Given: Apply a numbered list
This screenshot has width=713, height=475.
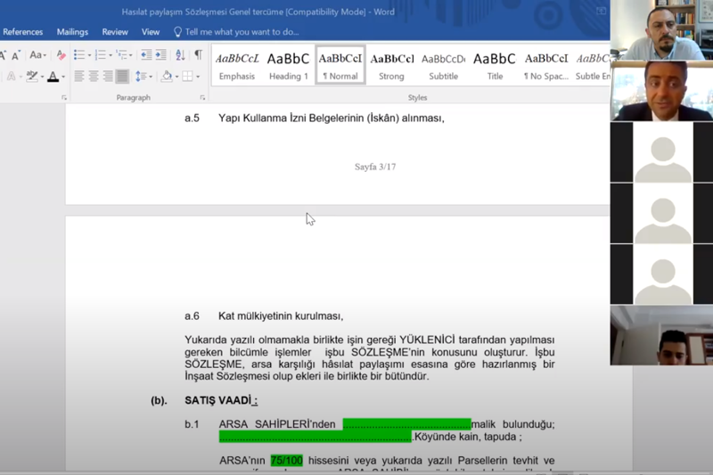Looking at the screenshot, I should (x=101, y=55).
